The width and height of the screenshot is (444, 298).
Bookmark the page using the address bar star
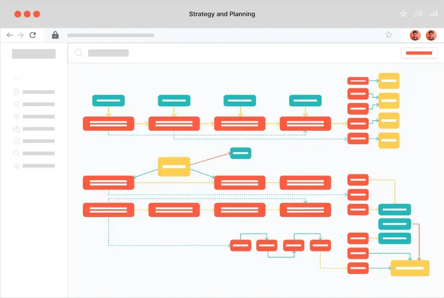[x=389, y=35]
